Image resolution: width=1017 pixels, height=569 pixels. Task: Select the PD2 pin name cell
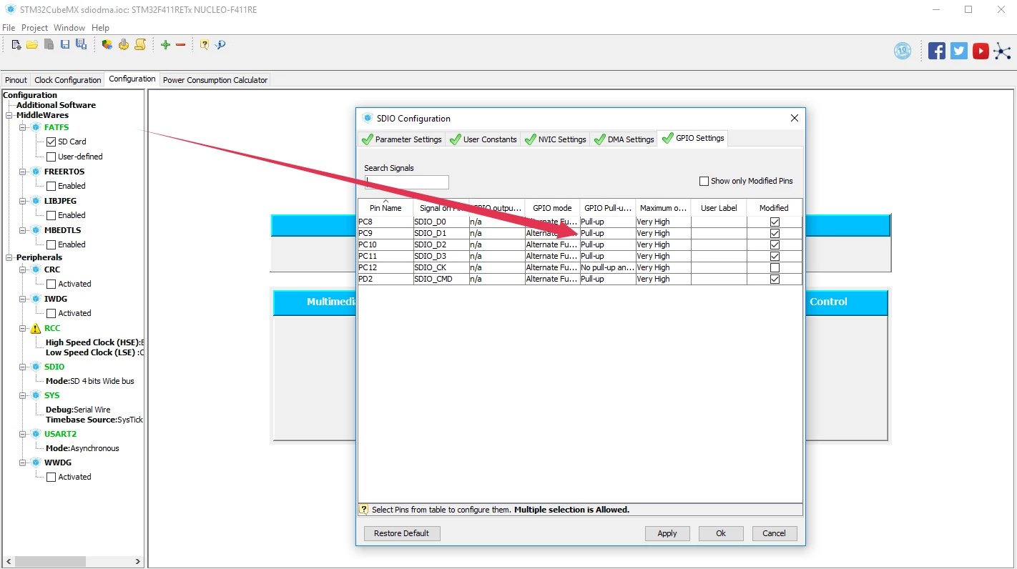click(x=385, y=279)
